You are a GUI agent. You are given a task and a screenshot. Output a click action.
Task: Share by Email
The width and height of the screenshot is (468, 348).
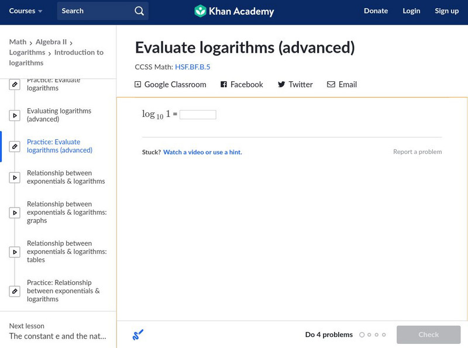tap(342, 85)
